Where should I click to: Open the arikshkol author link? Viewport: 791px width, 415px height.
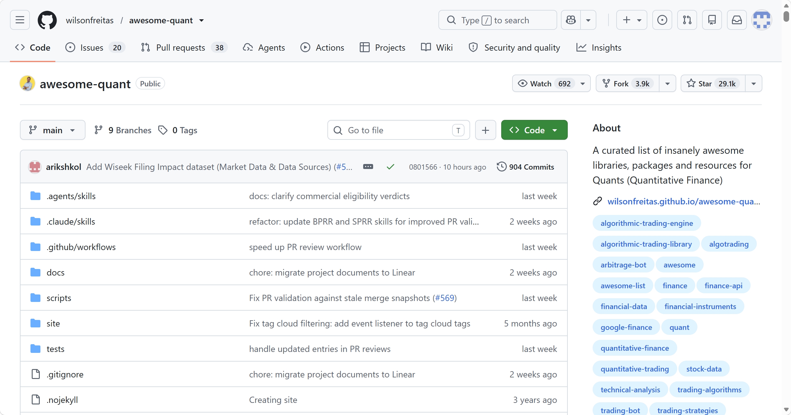click(63, 167)
